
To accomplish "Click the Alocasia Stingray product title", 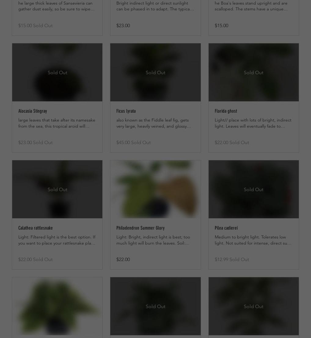I will [x=33, y=111].
